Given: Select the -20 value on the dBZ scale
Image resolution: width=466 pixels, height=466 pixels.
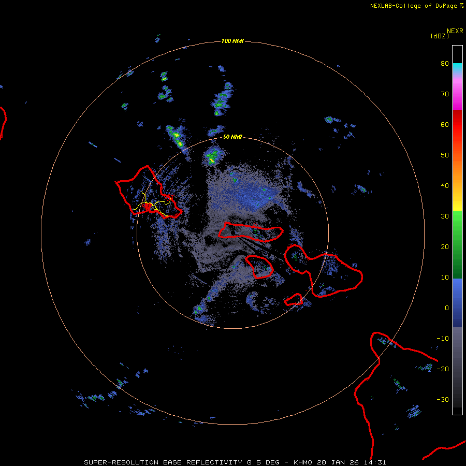Looking at the screenshot, I should coord(443,369).
